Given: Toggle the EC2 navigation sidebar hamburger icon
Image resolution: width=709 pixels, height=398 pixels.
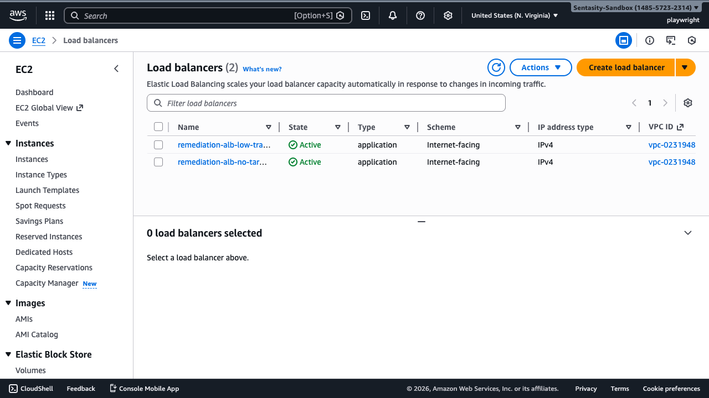Looking at the screenshot, I should pos(17,40).
